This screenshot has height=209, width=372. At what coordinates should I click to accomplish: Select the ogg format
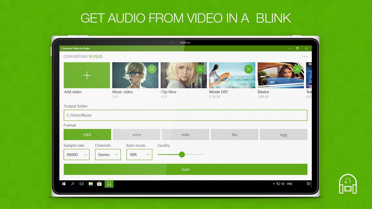[x=284, y=134]
